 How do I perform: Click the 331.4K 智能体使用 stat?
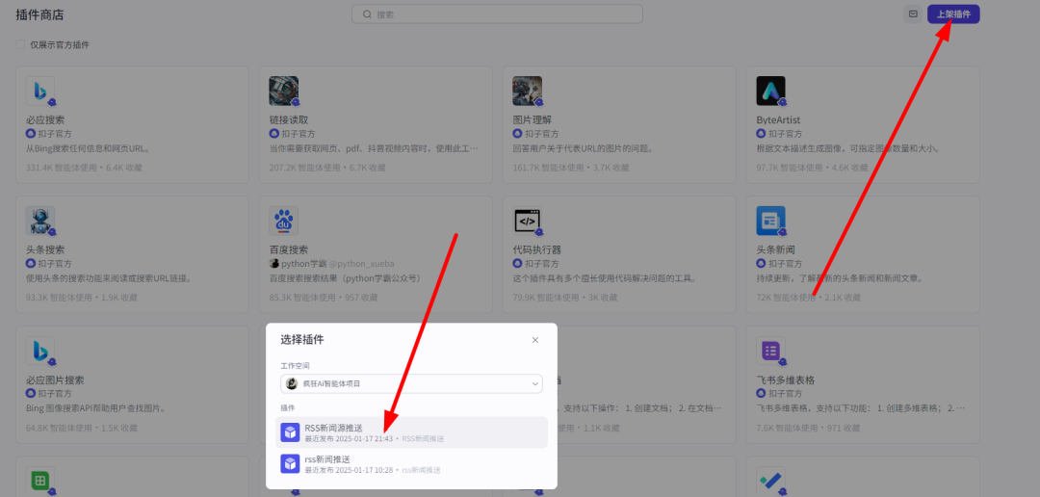pos(61,168)
